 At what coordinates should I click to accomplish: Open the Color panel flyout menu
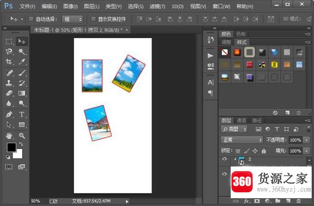pos(308,34)
